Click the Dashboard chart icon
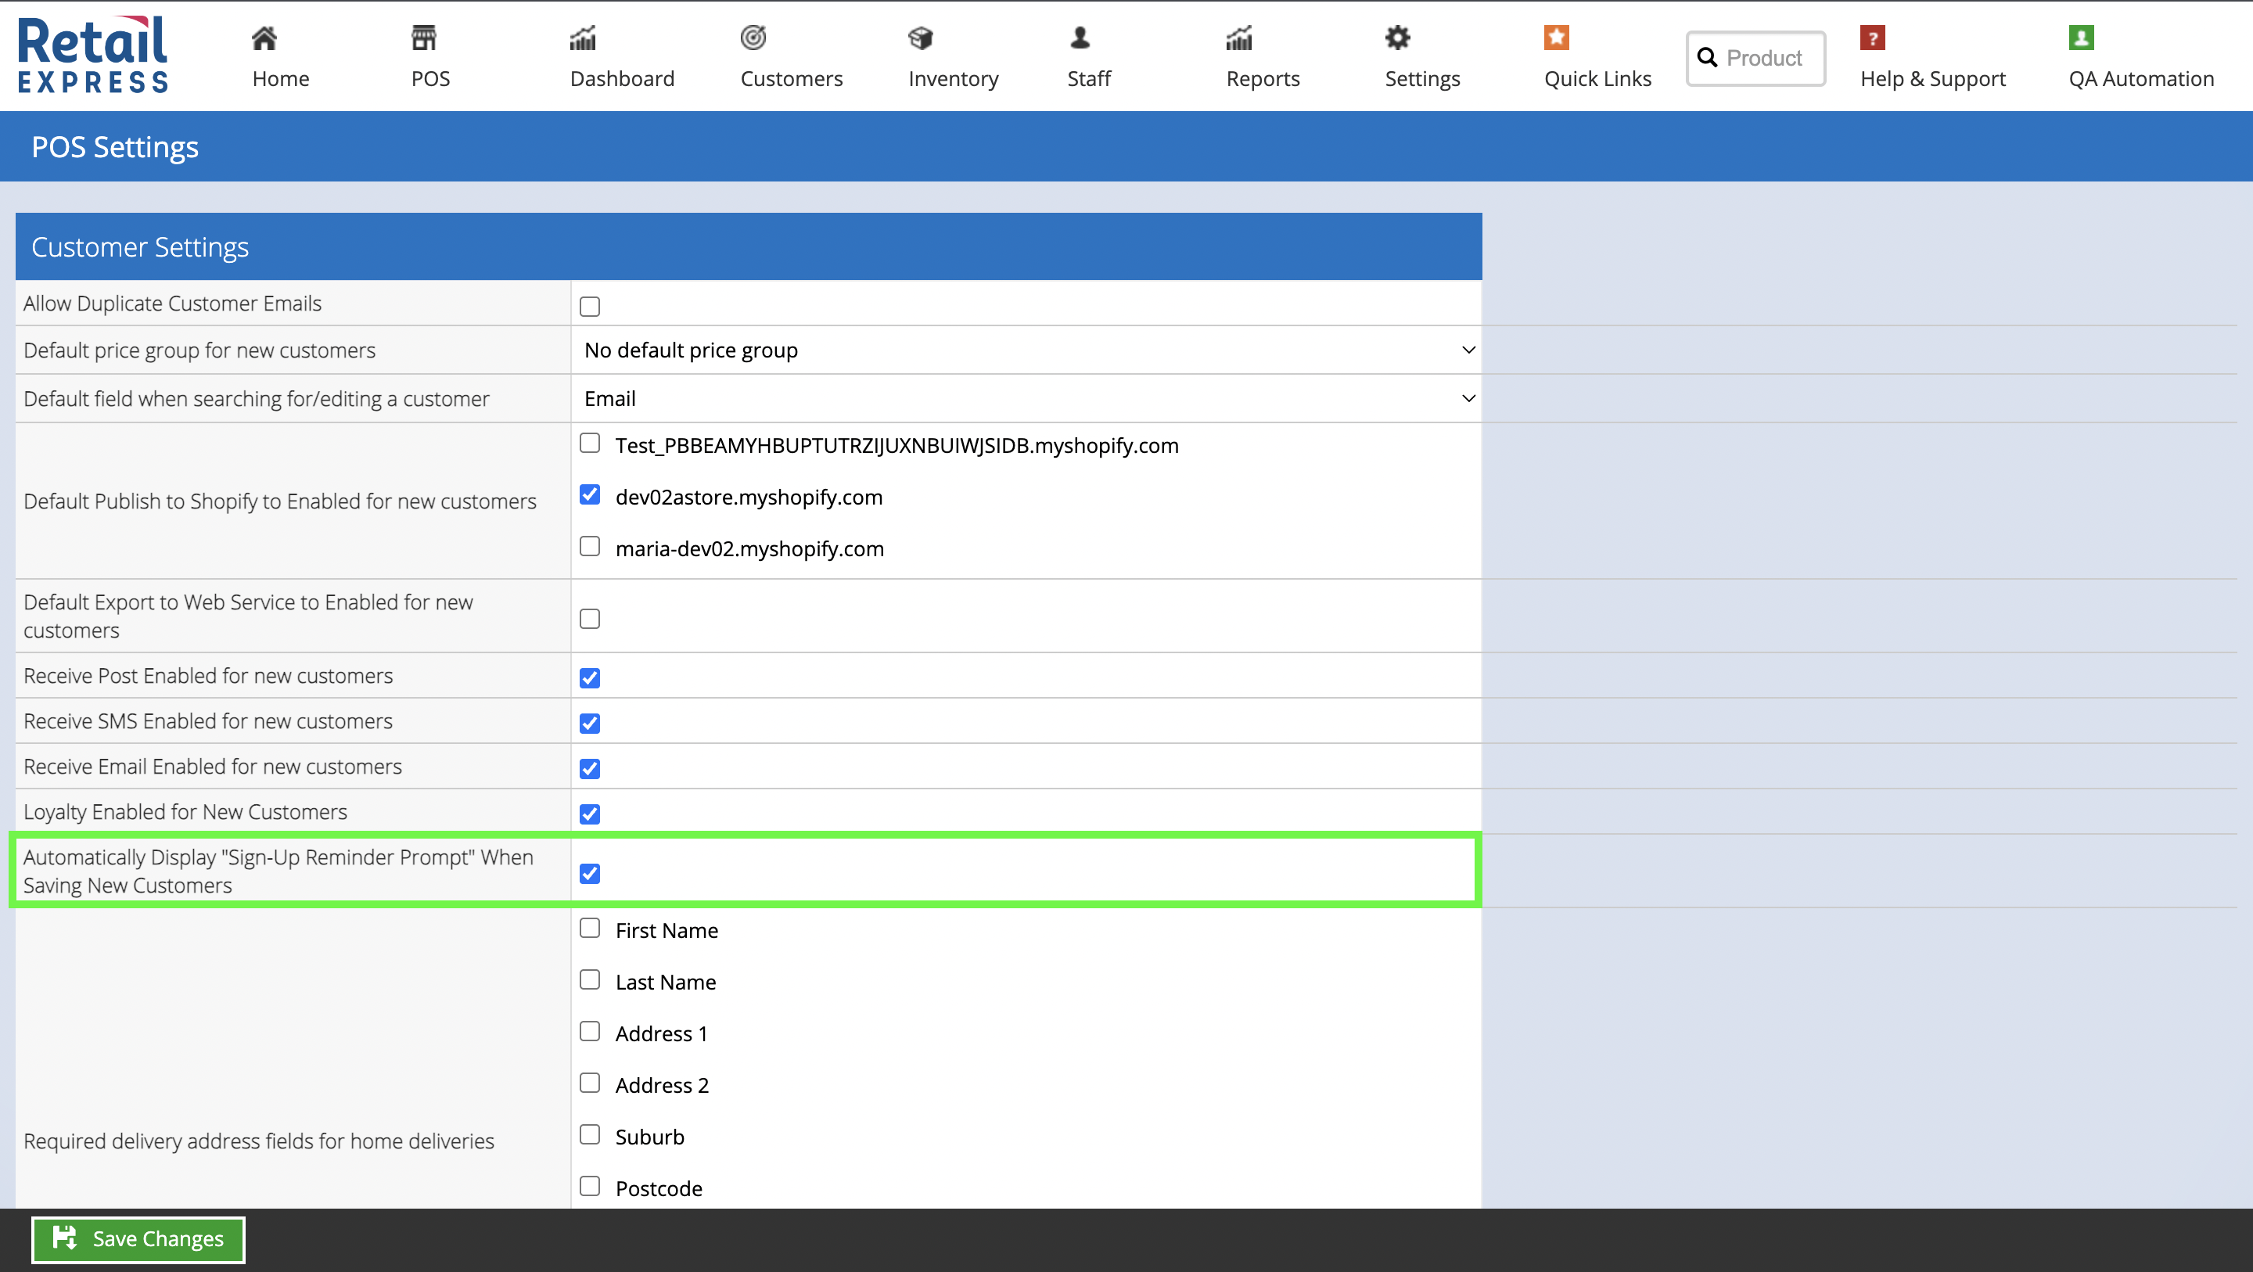Screen dimensions: 2253x1272 pyautogui.click(x=583, y=38)
